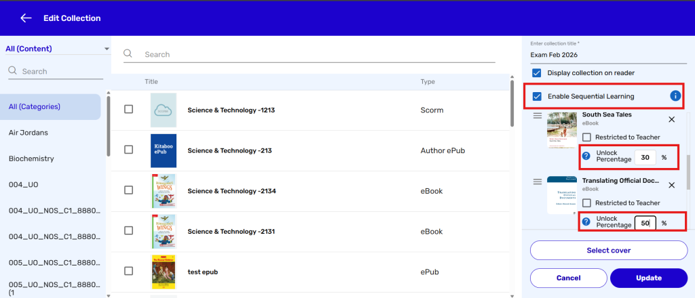
Task: Open the All (Content) dropdown
Action: point(57,49)
